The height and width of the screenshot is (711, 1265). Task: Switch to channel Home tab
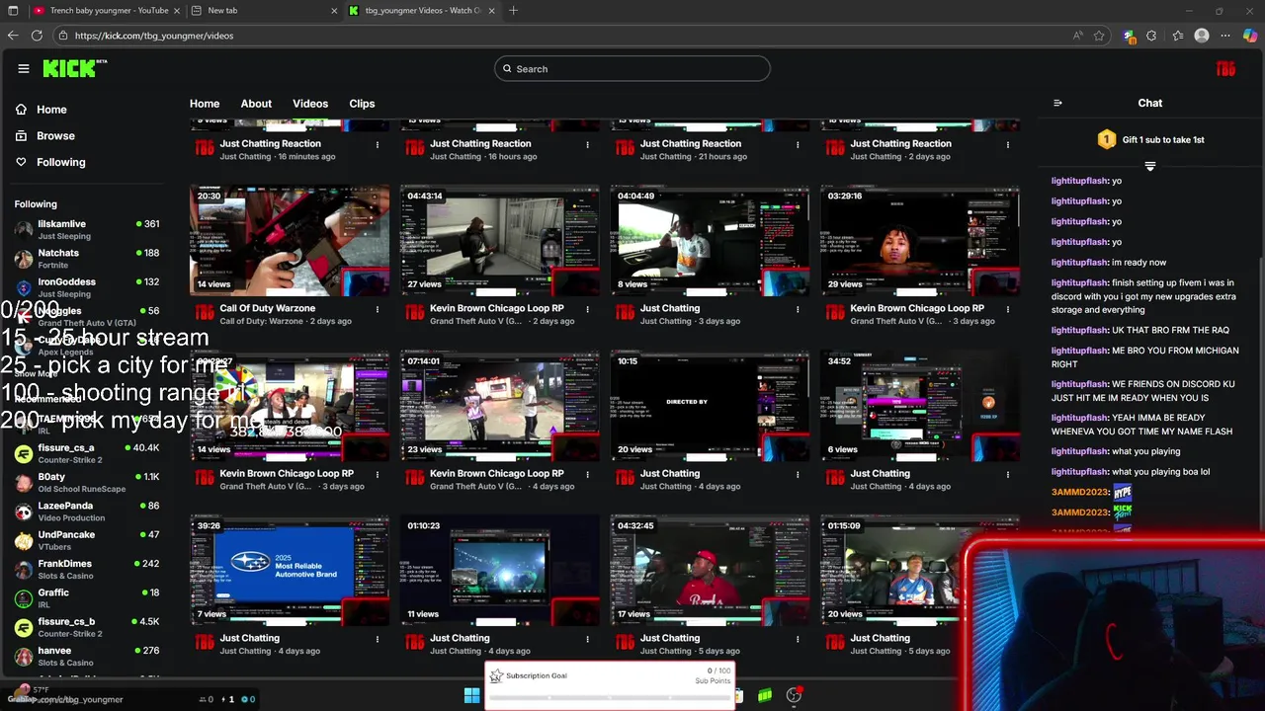pos(205,104)
